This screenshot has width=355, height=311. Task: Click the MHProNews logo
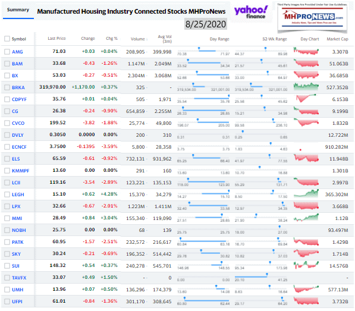(x=312, y=17)
